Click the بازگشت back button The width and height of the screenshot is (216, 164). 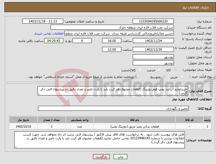101,157
